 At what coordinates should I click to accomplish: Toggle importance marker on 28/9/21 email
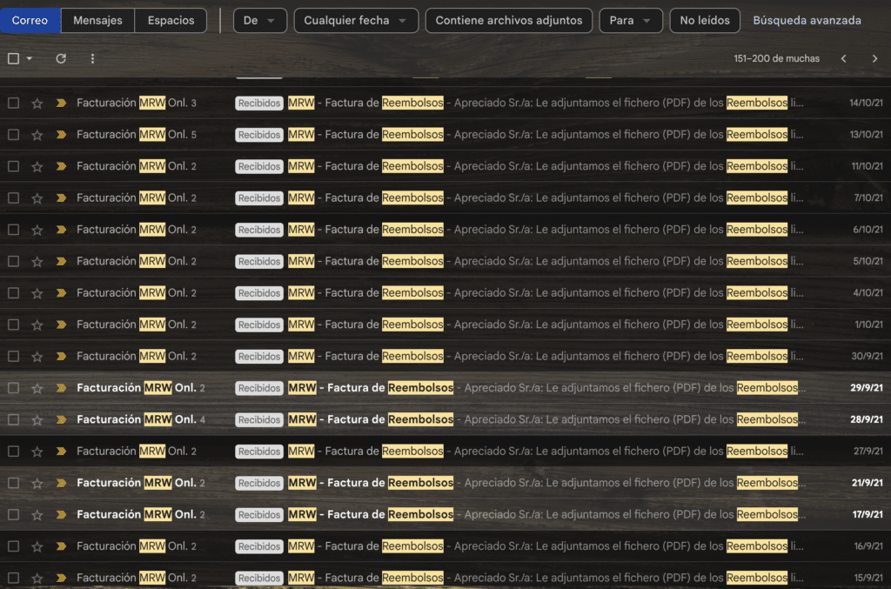(61, 419)
